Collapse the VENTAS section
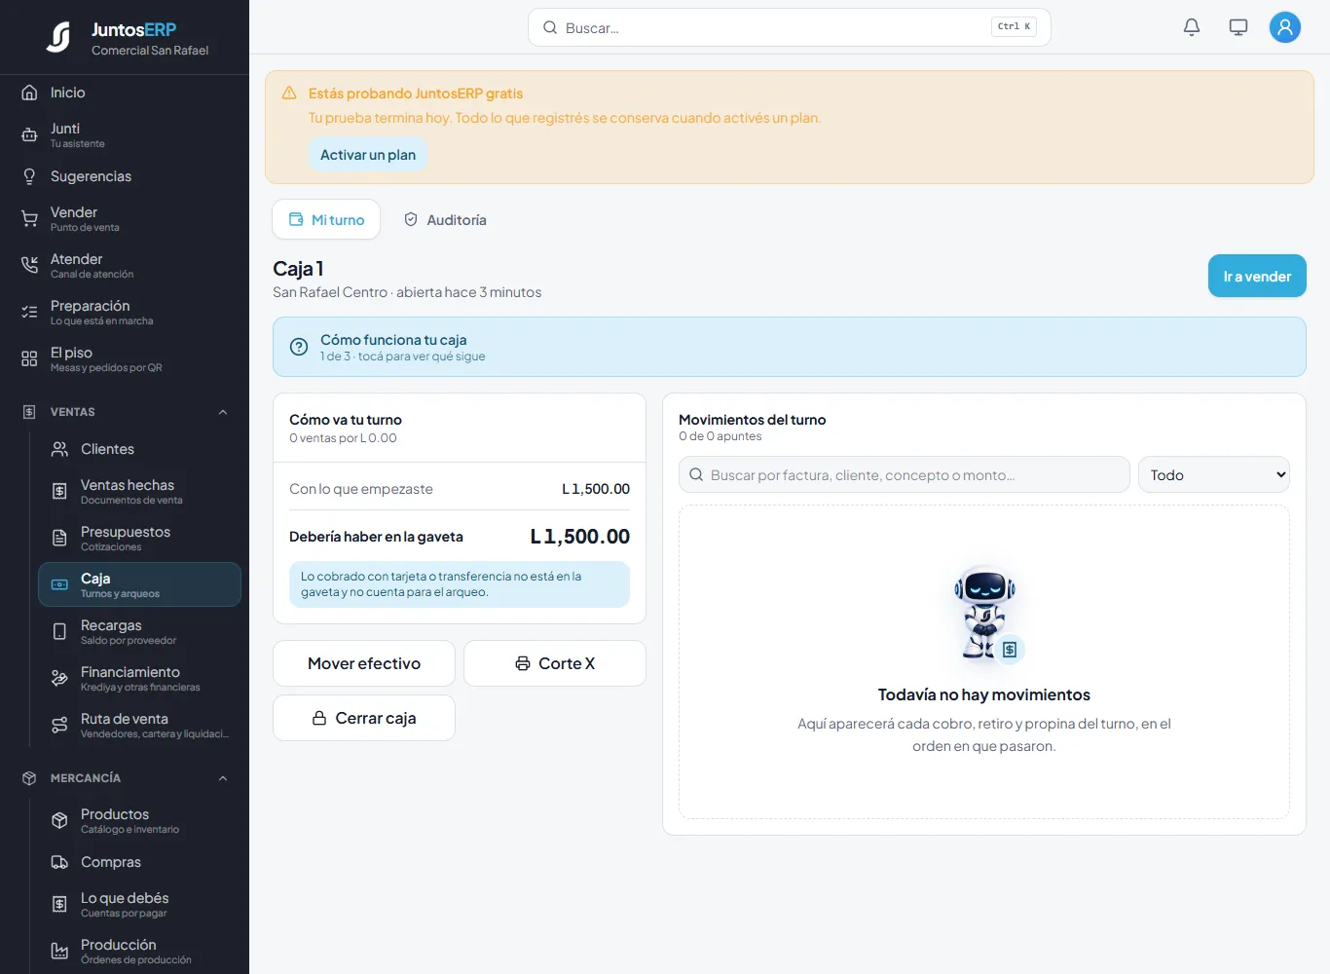This screenshot has width=1330, height=974. pyautogui.click(x=125, y=412)
